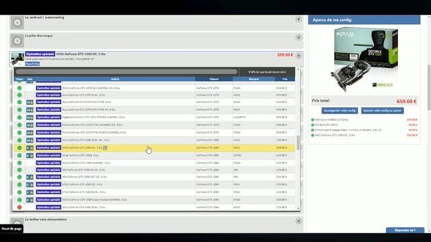Click the article list vertical scrollbar thumb

point(298,143)
